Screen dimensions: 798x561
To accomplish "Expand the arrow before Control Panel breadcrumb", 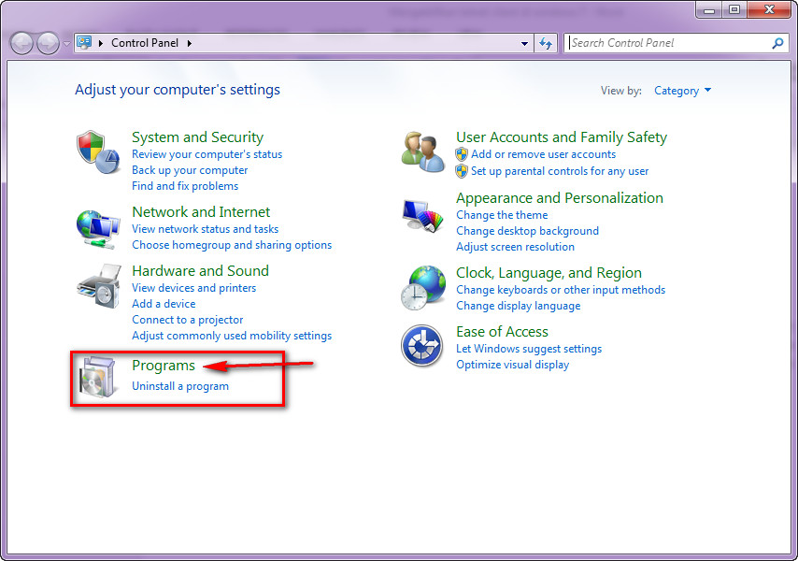I will point(101,43).
